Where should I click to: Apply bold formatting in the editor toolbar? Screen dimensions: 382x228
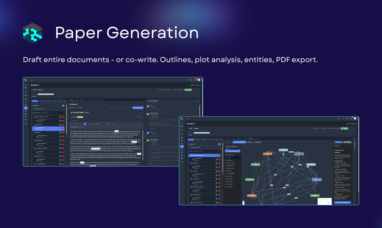pos(71,124)
